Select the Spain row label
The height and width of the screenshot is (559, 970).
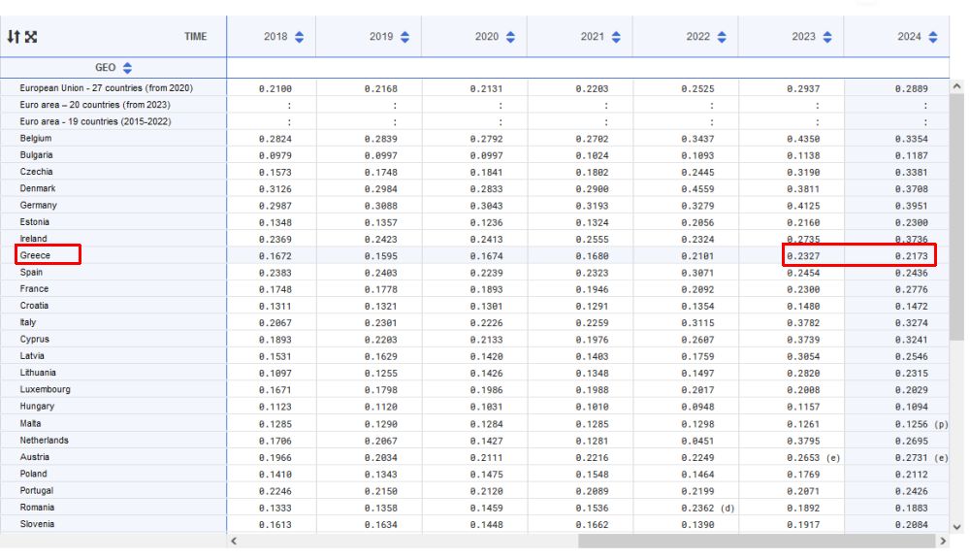click(x=31, y=272)
